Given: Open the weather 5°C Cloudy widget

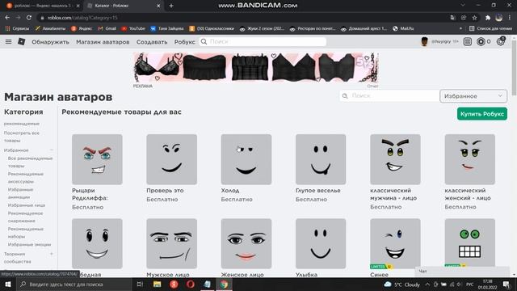Looking at the screenshot, I should (x=402, y=285).
